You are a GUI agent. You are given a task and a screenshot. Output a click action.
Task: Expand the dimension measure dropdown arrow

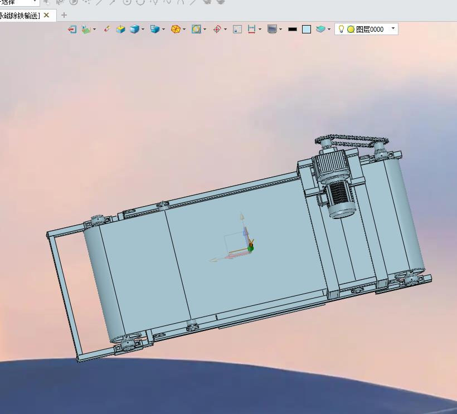click(x=260, y=29)
